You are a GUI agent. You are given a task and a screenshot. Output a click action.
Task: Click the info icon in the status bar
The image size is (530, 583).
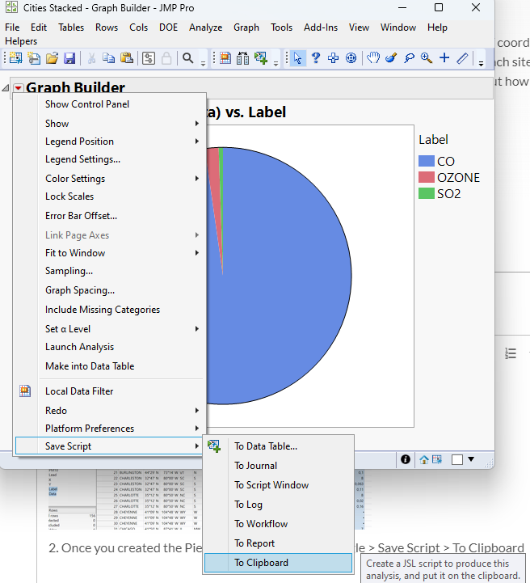406,459
